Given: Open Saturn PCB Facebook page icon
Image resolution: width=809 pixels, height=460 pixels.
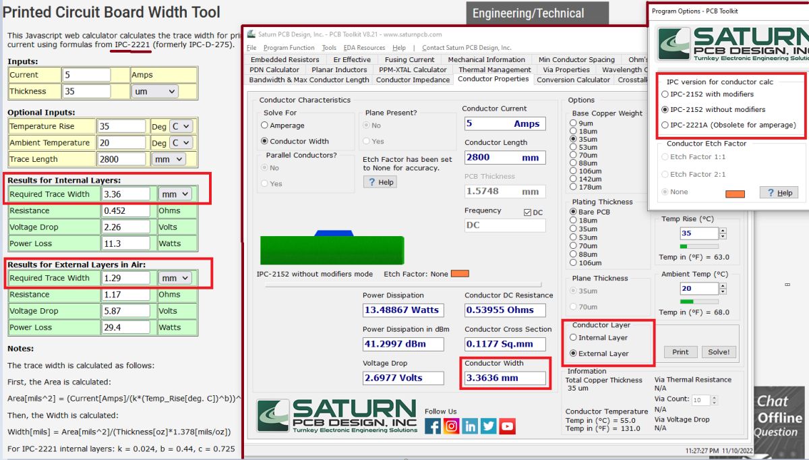Looking at the screenshot, I should tap(433, 426).
